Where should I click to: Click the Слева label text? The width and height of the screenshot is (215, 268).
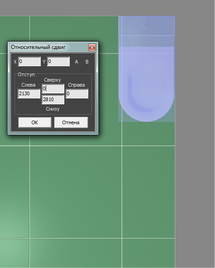point(29,85)
